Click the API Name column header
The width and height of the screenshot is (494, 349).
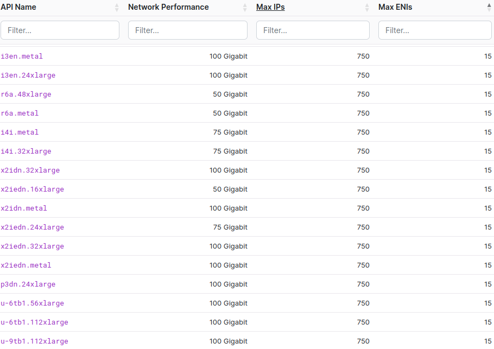point(18,7)
